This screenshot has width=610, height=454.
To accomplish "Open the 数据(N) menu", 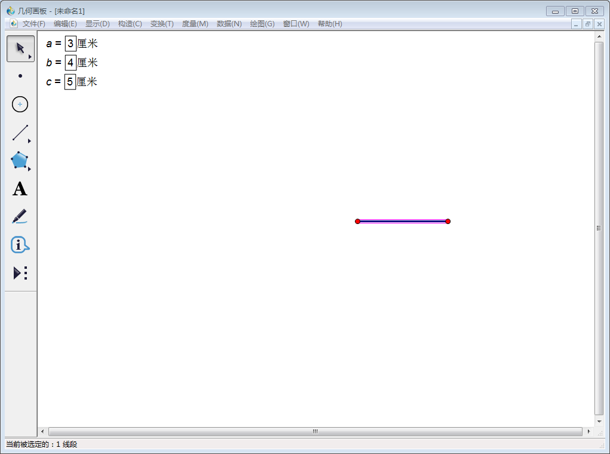I will (x=229, y=24).
